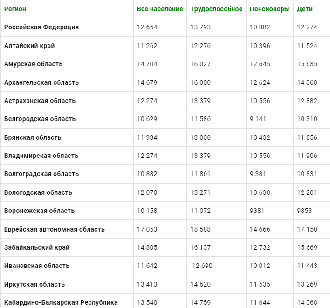Select Владимирская область children value 11 906
Image resolution: width=330 pixels, height=308 pixels.
(x=307, y=156)
